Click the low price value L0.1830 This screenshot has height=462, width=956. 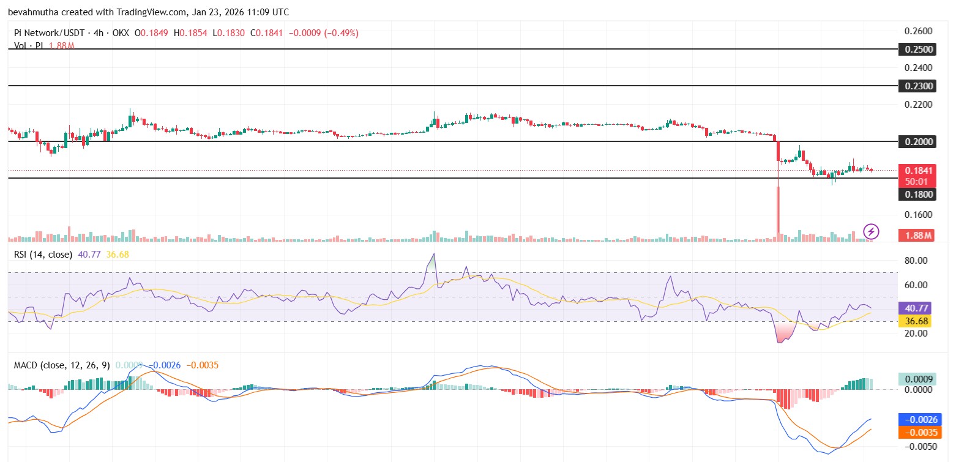(229, 33)
